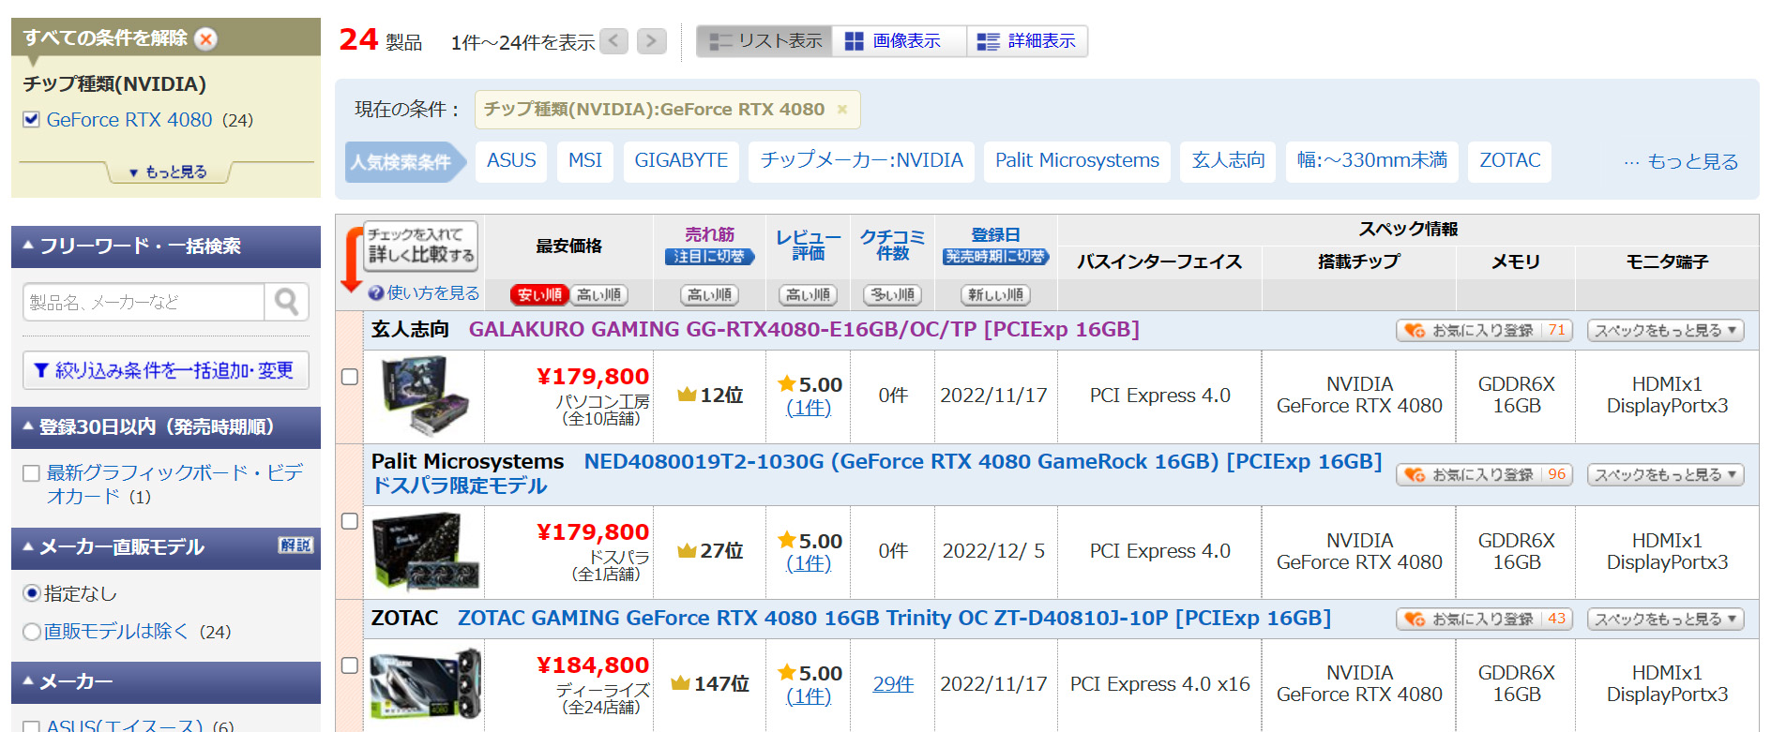Filter by 玄人志向 popular condition

coord(1228,161)
